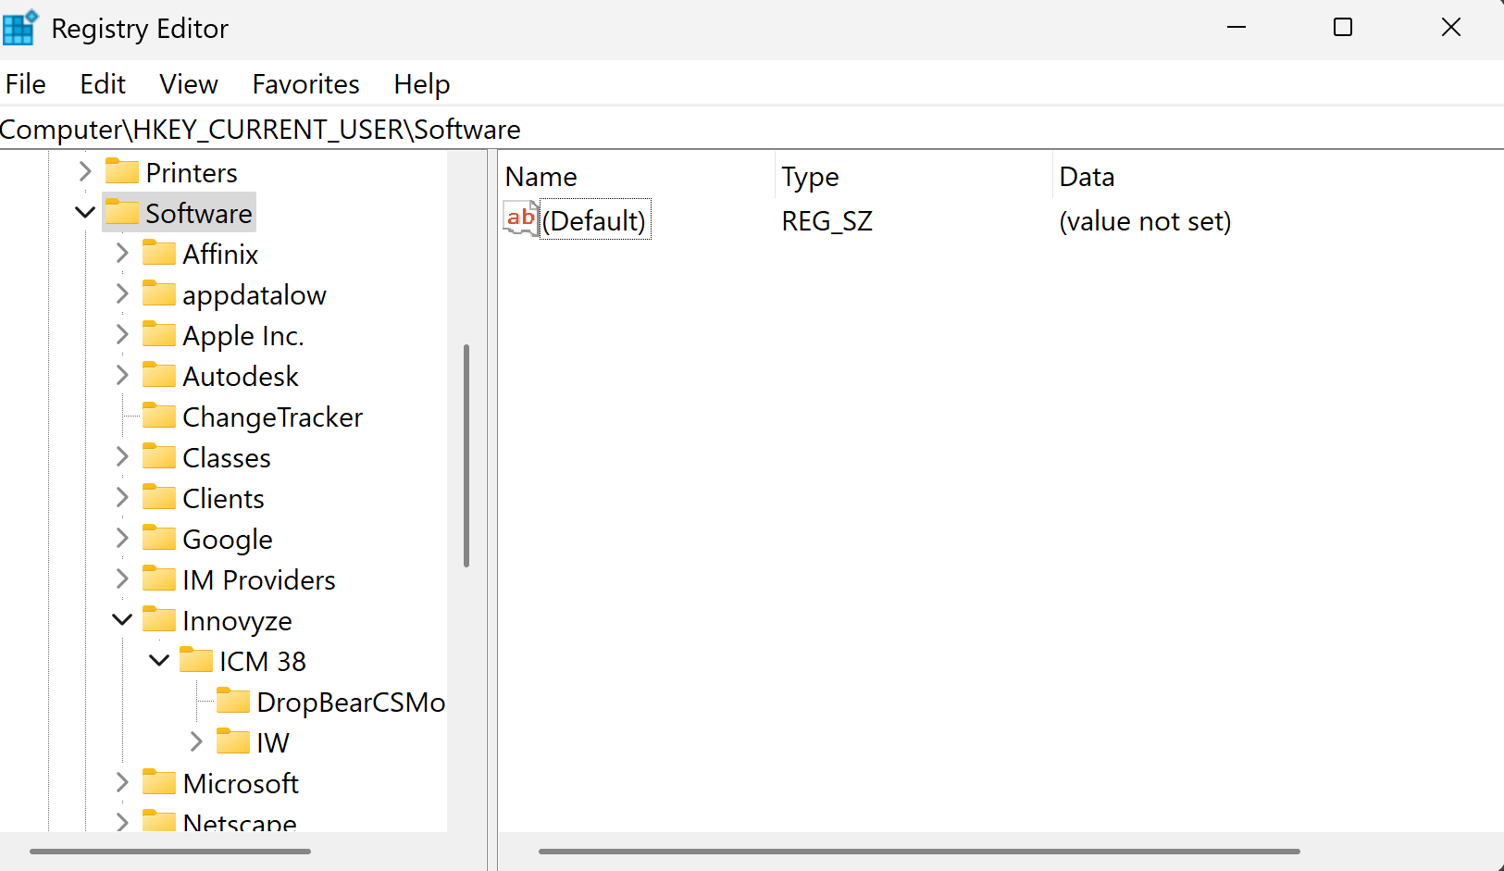Click the Google key folder icon
Image resolution: width=1504 pixels, height=871 pixels.
159,538
